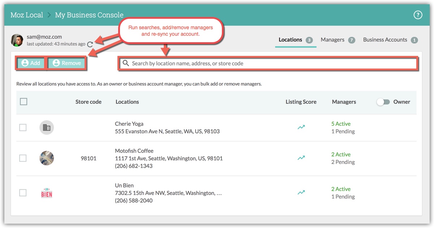Click the search magnifier icon
The width and height of the screenshot is (434, 228).
click(126, 63)
